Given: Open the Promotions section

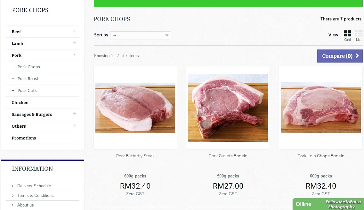Looking at the screenshot, I should pos(24,138).
